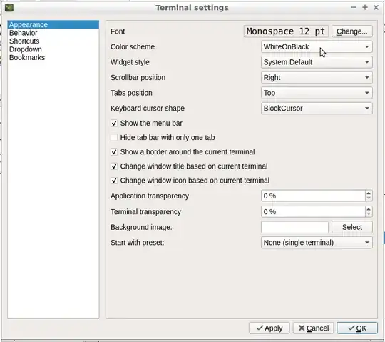Decrease Terminal transparency with down arrow

(x=369, y=214)
